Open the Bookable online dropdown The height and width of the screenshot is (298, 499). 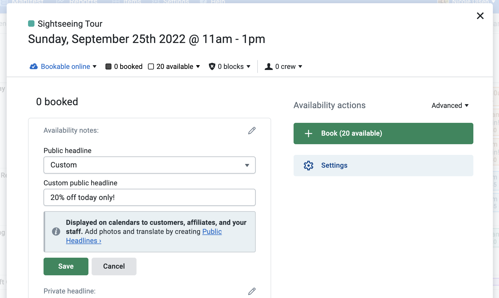pyautogui.click(x=63, y=66)
